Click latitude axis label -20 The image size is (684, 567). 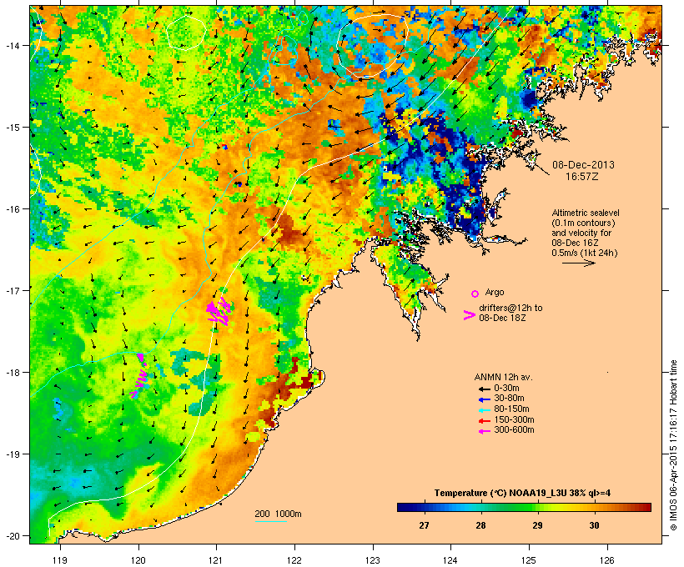point(12,535)
